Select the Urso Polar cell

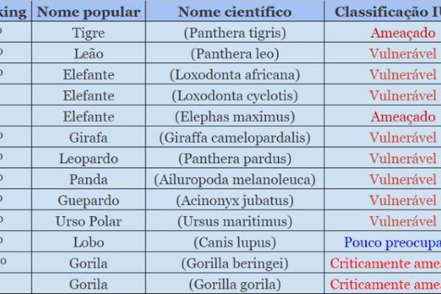point(88,221)
